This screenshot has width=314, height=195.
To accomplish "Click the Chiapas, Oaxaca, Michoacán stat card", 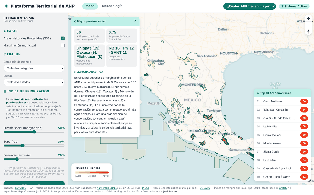I will click(x=89, y=56).
